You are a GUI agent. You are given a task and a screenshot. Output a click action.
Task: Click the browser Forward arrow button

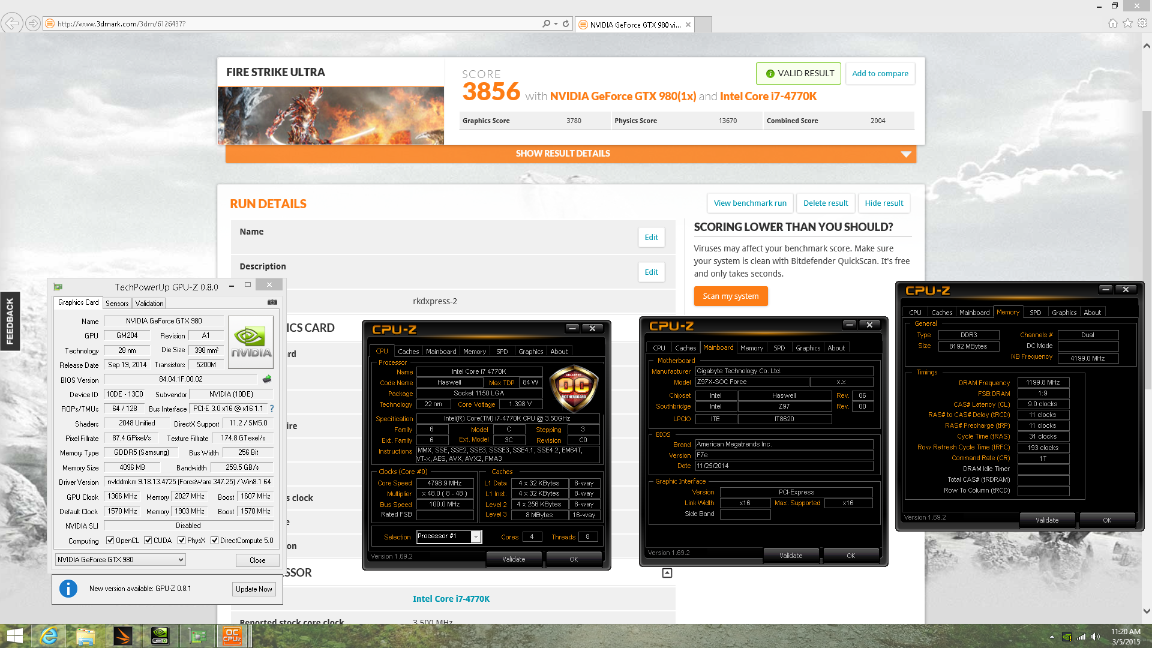[x=33, y=23]
